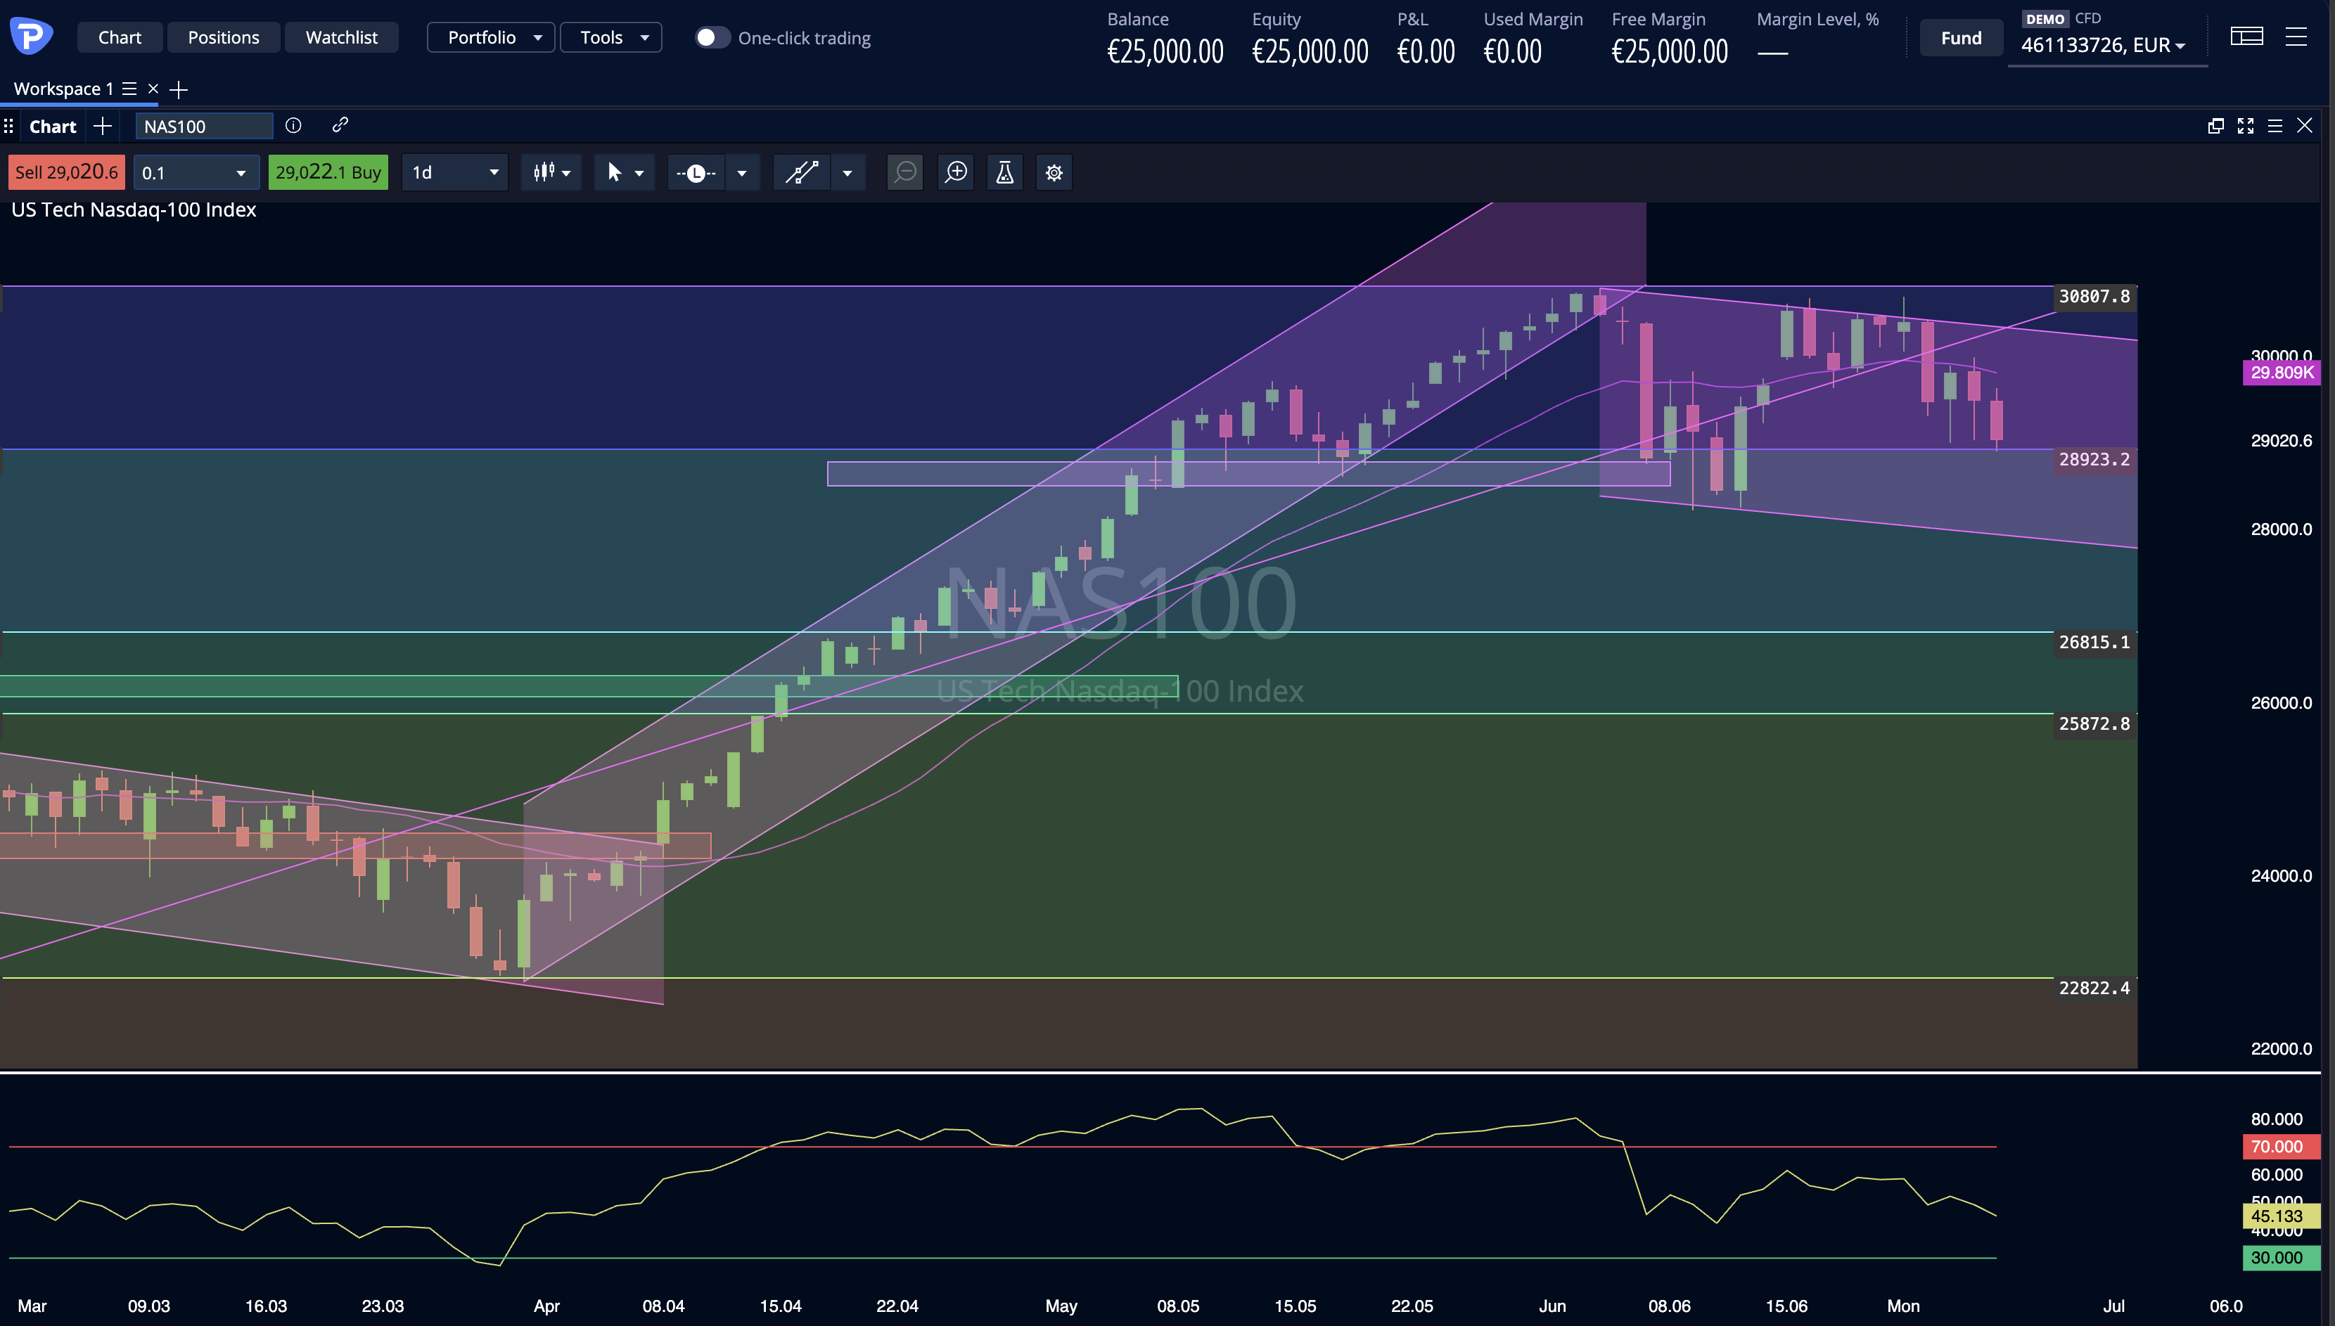The height and width of the screenshot is (1326, 2335).
Task: Select Workspace 1 tab
Action: (63, 89)
